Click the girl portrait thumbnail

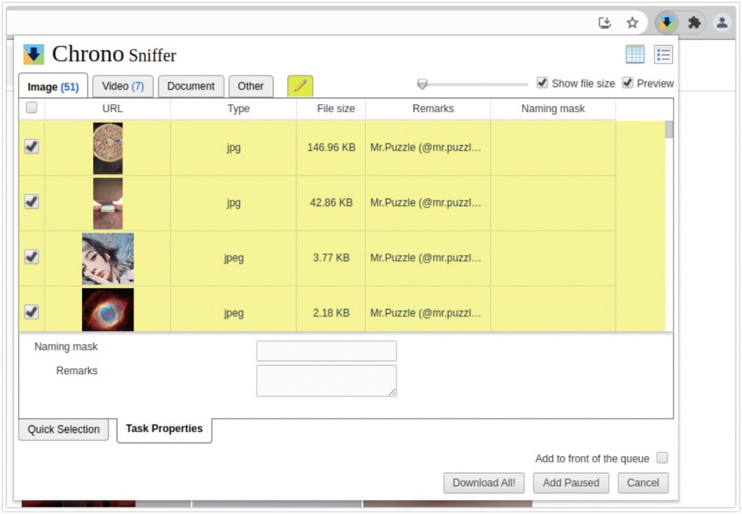pos(108,259)
